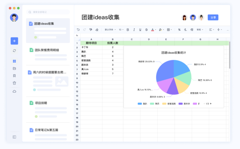Open the folders sidebar icon
The width and height of the screenshot is (240, 149).
point(14,68)
